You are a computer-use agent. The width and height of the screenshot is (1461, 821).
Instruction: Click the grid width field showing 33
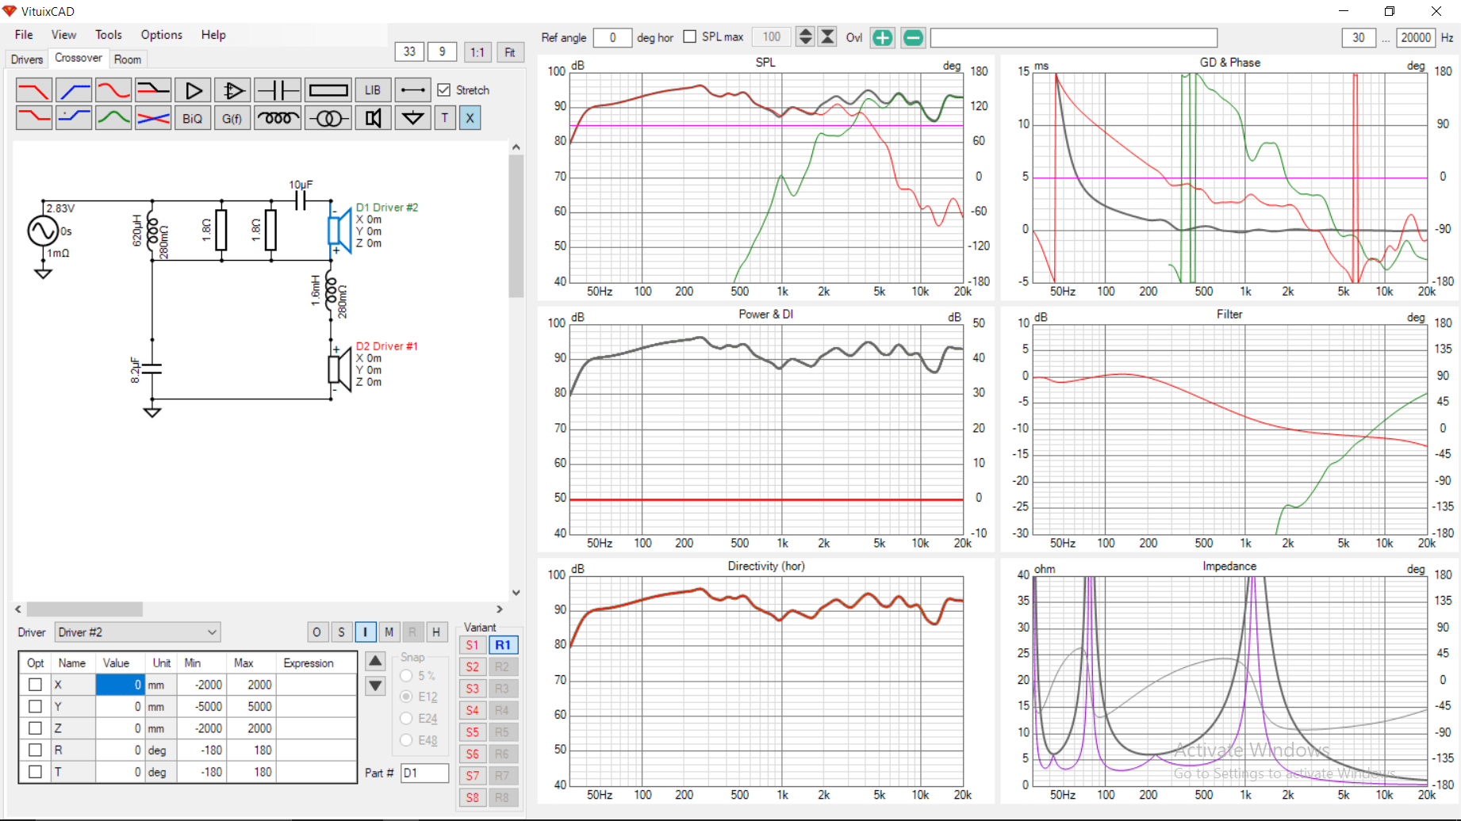click(x=409, y=52)
